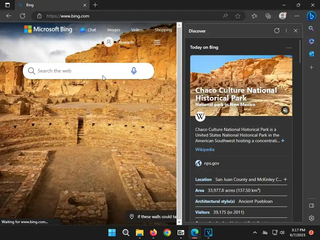Screen dimensions: 320x240
Task: Switch to Images search
Action: coord(114,30)
